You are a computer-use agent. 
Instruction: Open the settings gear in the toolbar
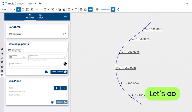point(118,9)
